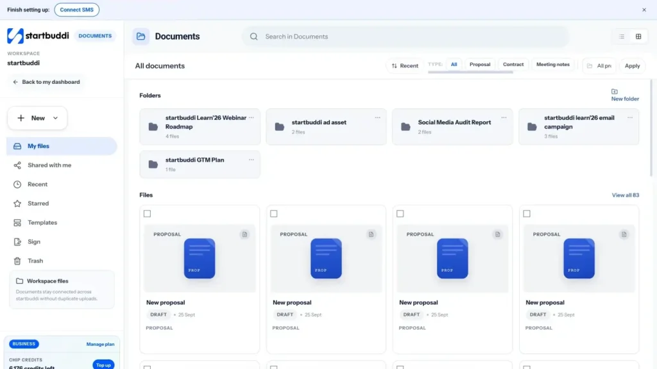Viewport: 657px width, 369px height.
Task: Select checkbox on second New proposal card
Action: [x=273, y=214]
